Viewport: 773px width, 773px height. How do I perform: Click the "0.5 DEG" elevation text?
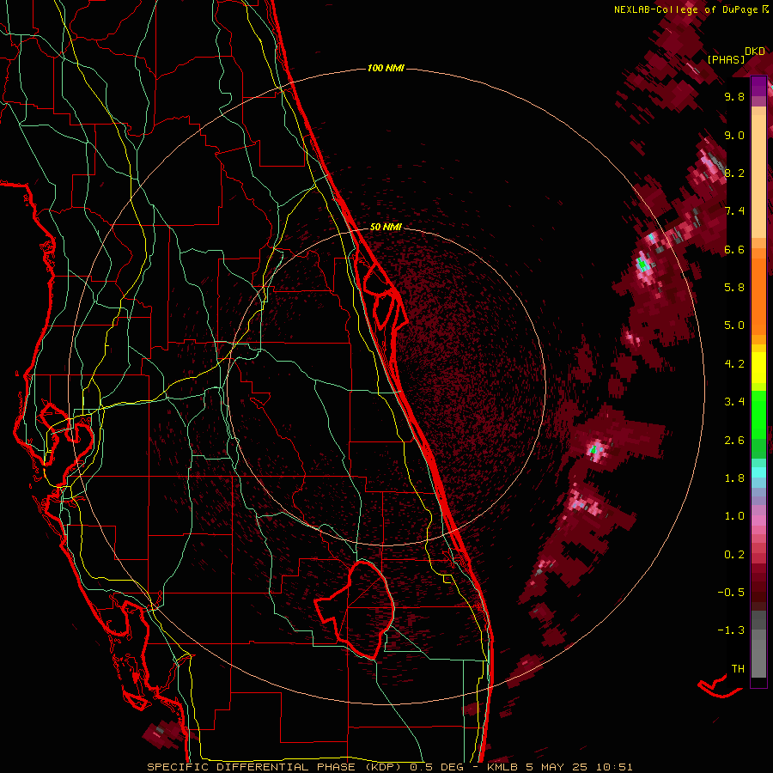437,767
